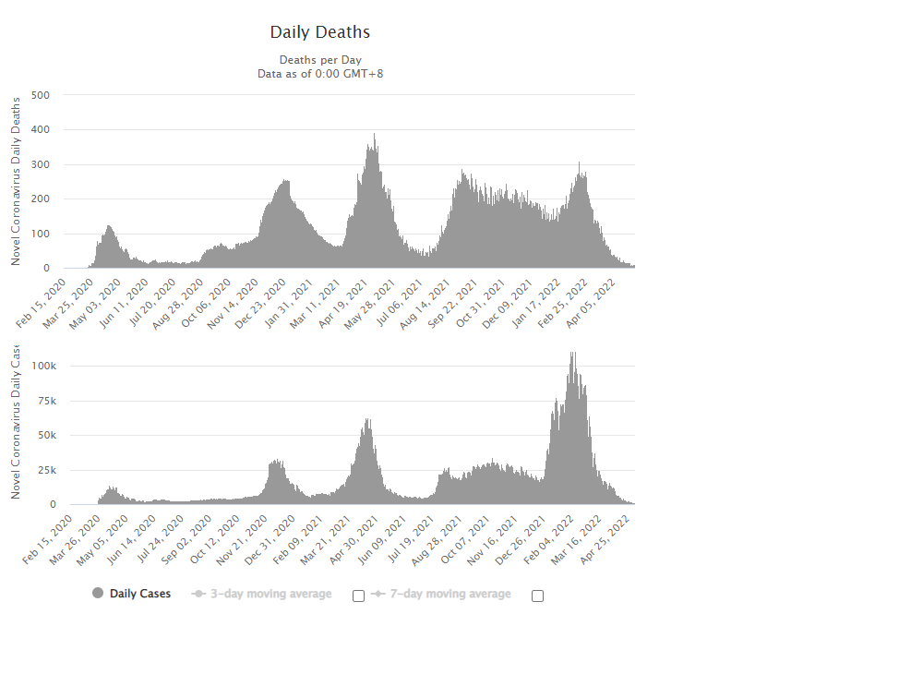The width and height of the screenshot is (923, 674).
Task: Click the Data as of 0:00 GMT+8 text
Action: coord(319,73)
